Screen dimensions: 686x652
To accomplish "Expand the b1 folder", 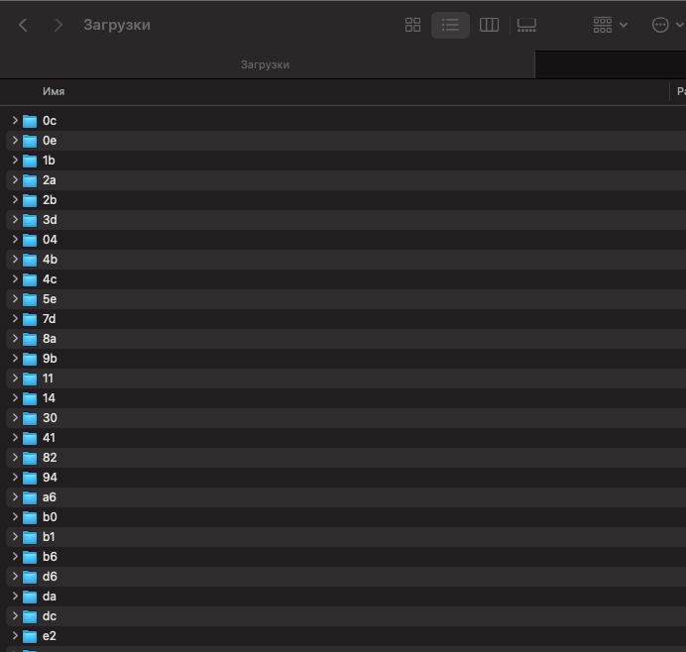I will pyautogui.click(x=15, y=536).
